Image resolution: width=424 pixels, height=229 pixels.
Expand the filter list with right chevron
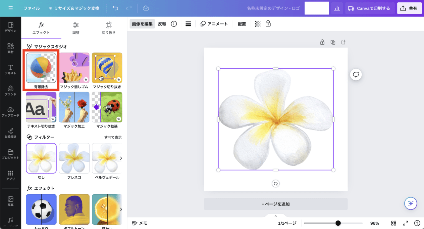tap(121, 158)
